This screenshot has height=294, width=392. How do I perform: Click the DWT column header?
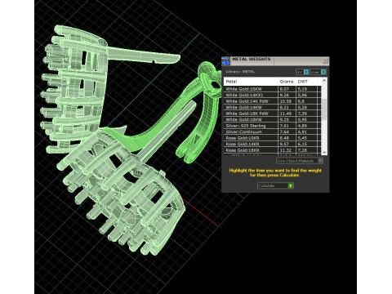[x=306, y=82]
